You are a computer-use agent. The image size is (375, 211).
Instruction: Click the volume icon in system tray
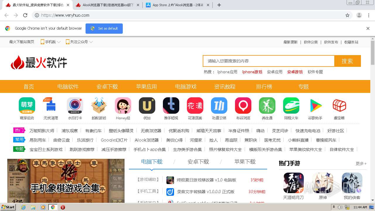(x=340, y=207)
